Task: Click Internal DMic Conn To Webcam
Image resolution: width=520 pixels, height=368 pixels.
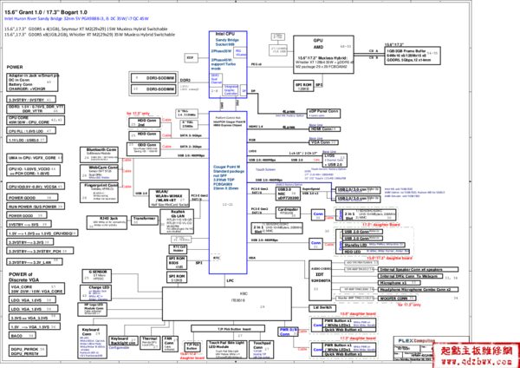Action: point(411,276)
